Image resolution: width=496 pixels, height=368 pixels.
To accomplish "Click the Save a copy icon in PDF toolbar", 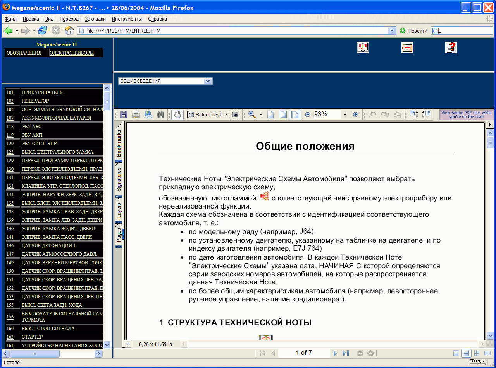I will point(124,115).
